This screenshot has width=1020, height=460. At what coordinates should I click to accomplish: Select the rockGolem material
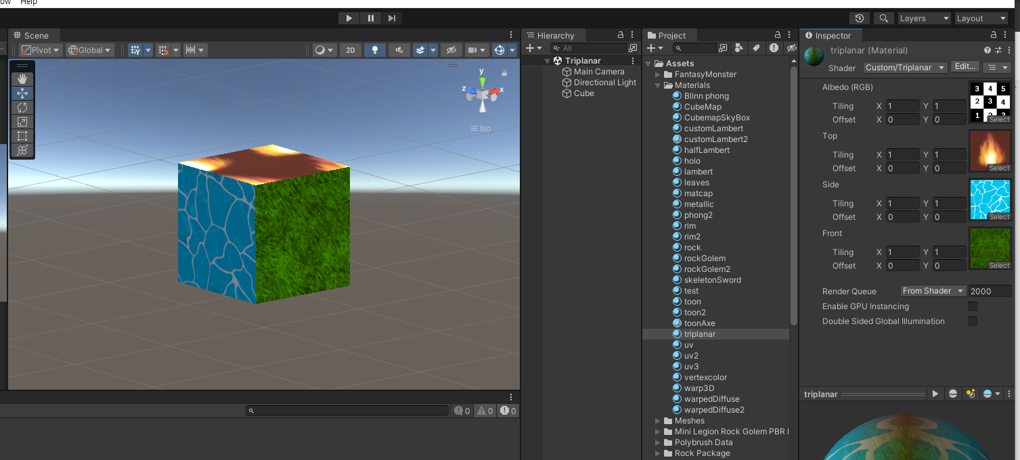705,258
